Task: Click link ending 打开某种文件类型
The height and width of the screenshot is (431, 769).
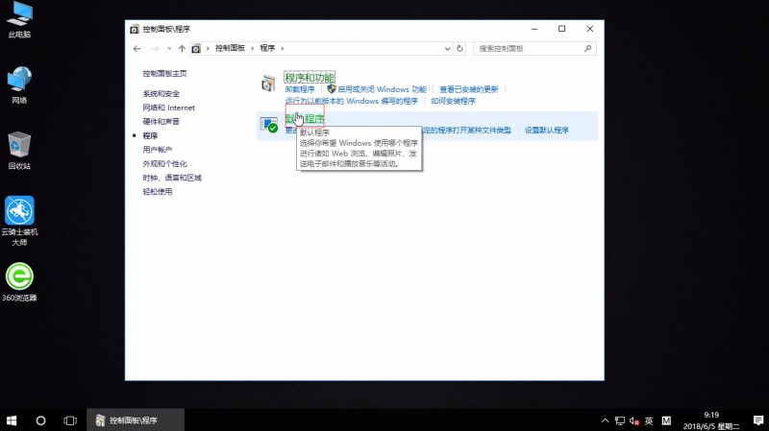Action: point(466,131)
